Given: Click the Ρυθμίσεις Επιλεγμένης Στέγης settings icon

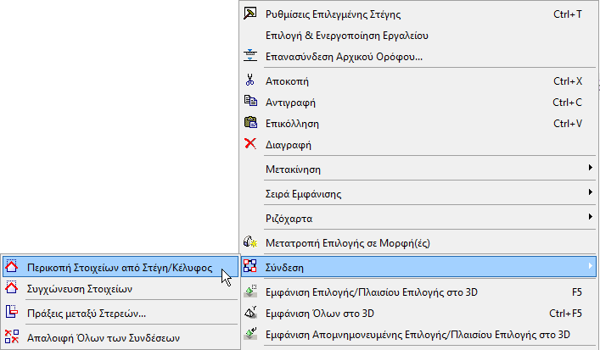Looking at the screenshot, I should (x=250, y=14).
